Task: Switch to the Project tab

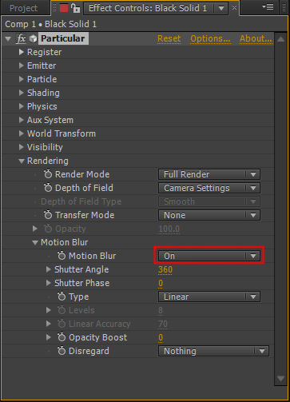Action: (23, 8)
